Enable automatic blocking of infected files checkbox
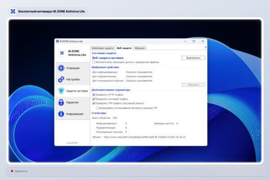270x180 pixels. tap(94, 62)
